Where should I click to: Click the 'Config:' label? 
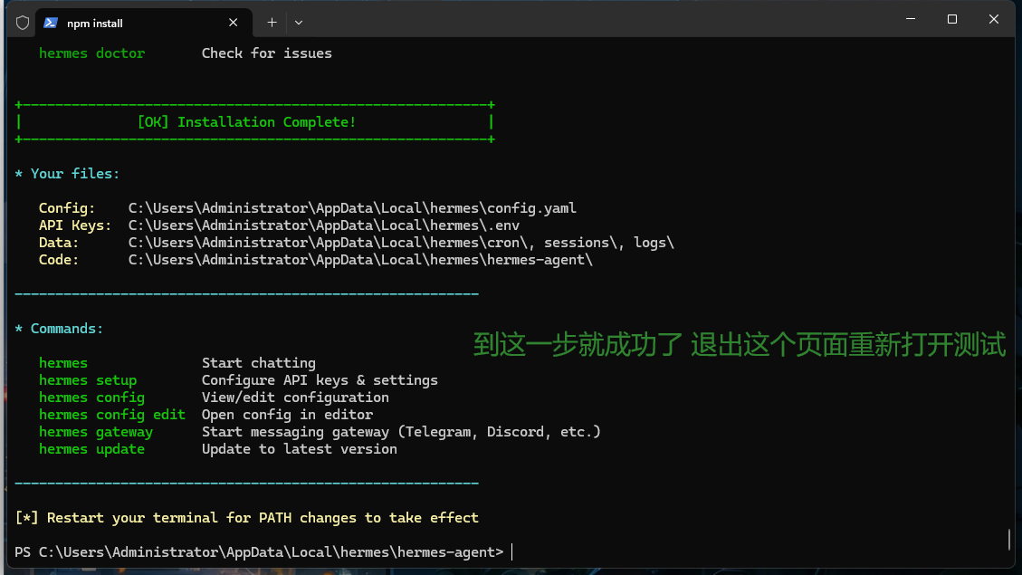pos(66,208)
